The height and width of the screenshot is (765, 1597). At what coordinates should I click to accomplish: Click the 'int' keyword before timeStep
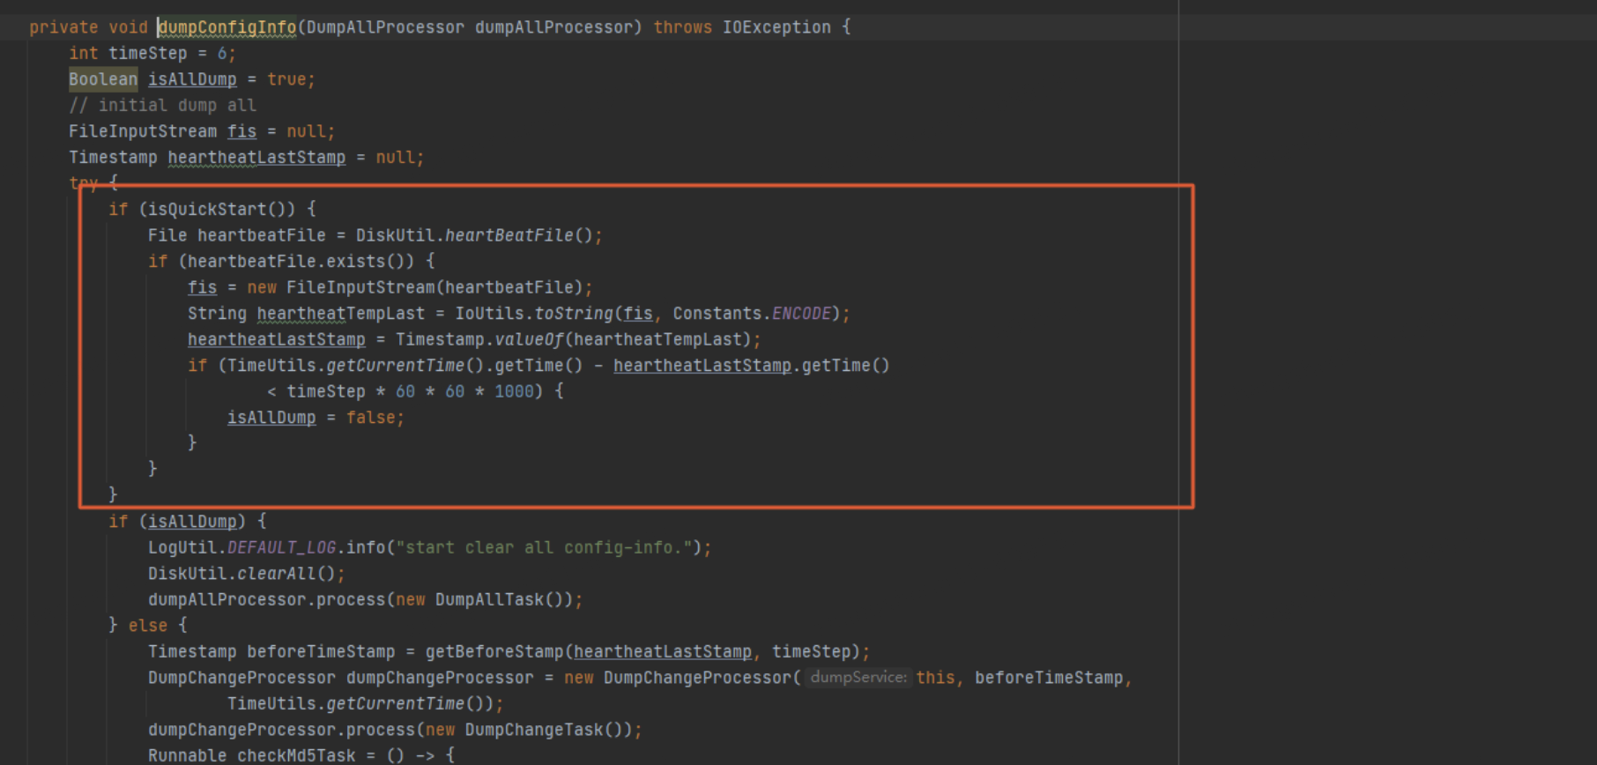(84, 53)
